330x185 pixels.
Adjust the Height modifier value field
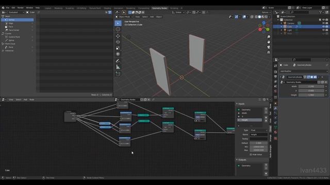tap(311, 95)
